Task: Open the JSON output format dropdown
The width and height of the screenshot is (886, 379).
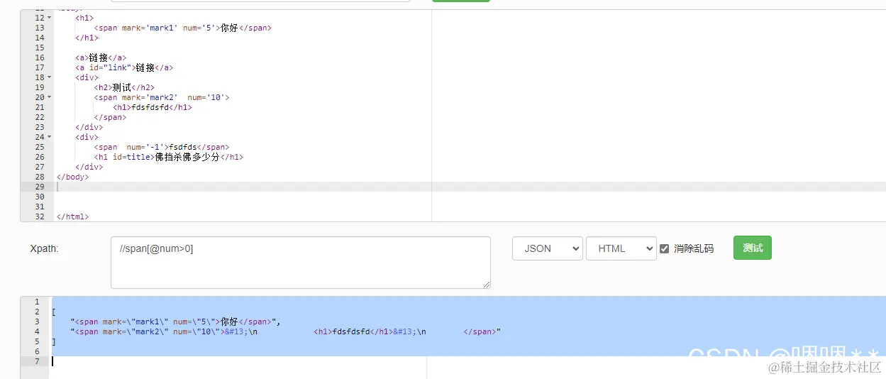Action: (548, 248)
